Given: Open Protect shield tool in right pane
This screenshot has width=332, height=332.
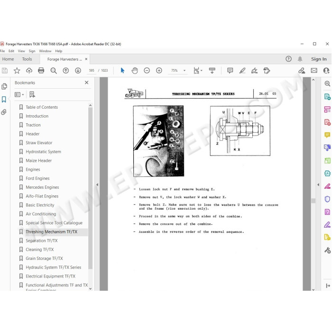Looking at the screenshot, I should coord(327,199).
